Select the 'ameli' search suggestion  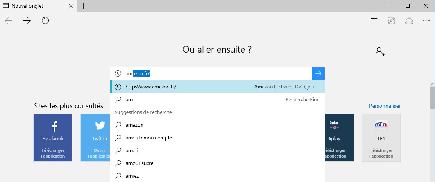(x=217, y=150)
